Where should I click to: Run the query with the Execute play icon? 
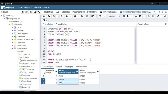point(128,16)
